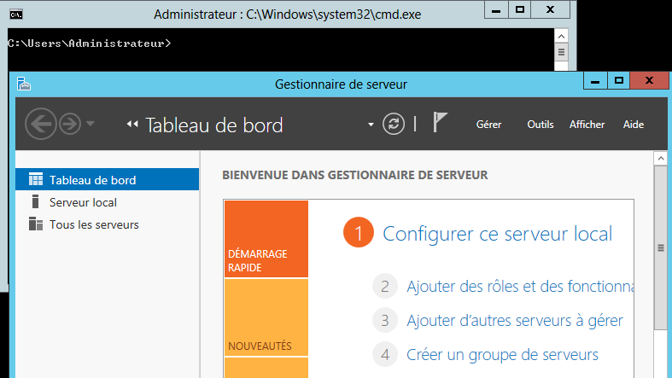Click the refresh dashboard icon

[393, 124]
